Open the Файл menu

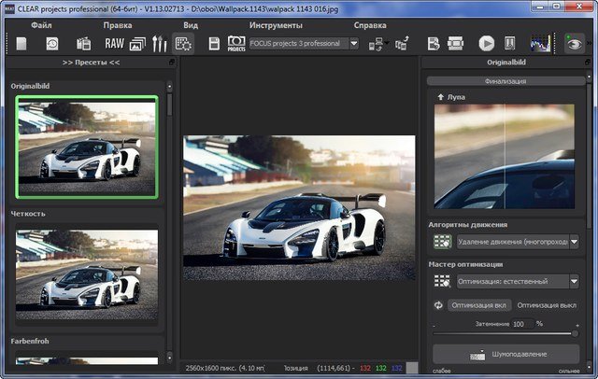point(40,25)
